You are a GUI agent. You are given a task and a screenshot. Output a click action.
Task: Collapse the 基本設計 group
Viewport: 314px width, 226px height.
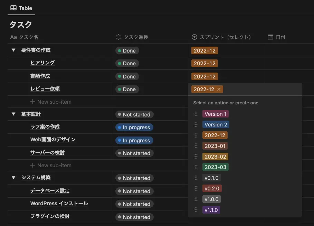tap(13, 114)
